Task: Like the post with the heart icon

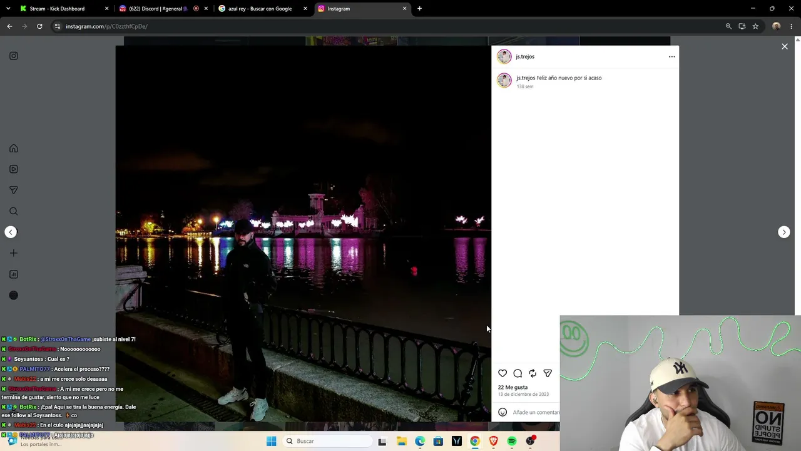Action: (x=503, y=373)
